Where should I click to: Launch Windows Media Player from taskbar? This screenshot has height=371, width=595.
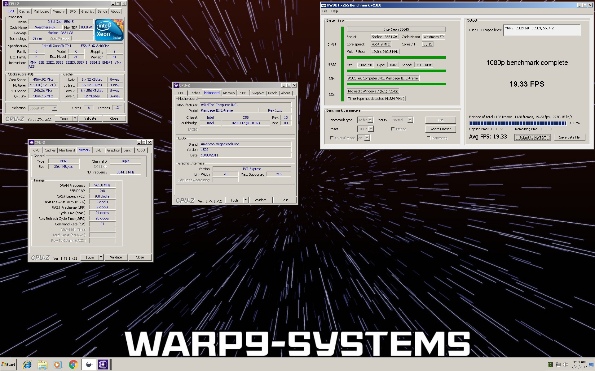(57, 365)
